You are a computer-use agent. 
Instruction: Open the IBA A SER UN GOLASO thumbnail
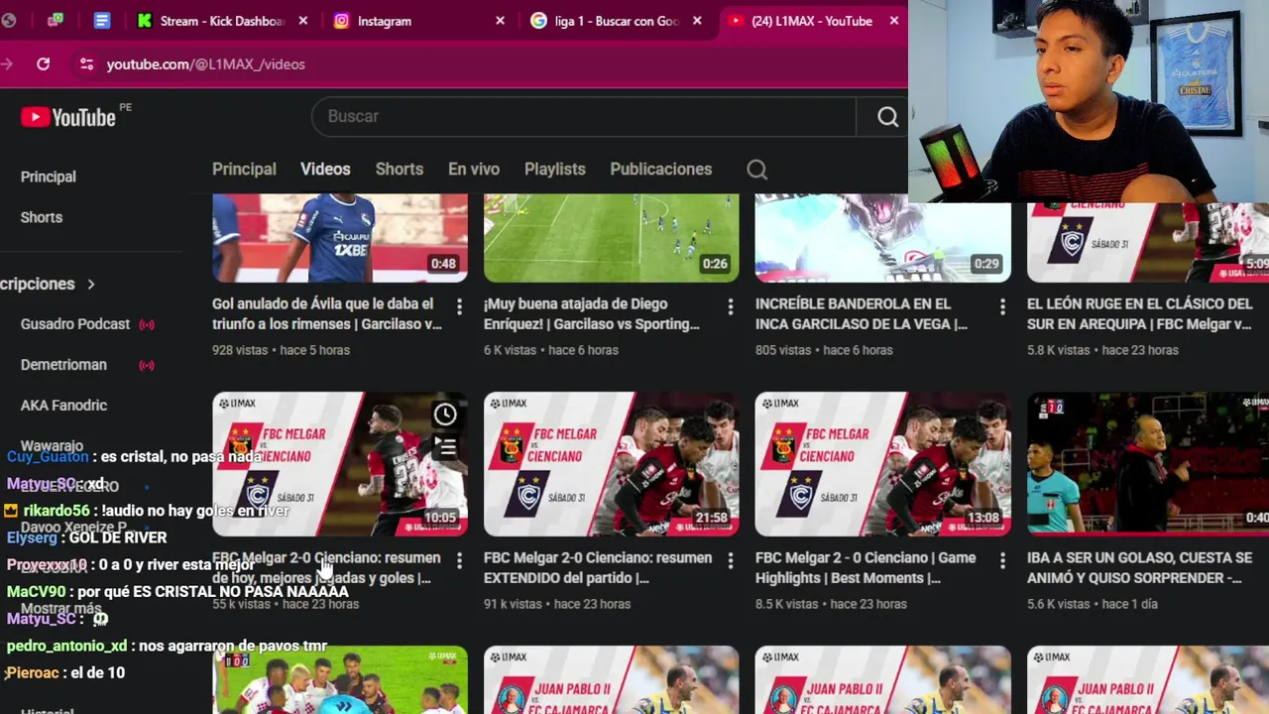tap(1148, 464)
